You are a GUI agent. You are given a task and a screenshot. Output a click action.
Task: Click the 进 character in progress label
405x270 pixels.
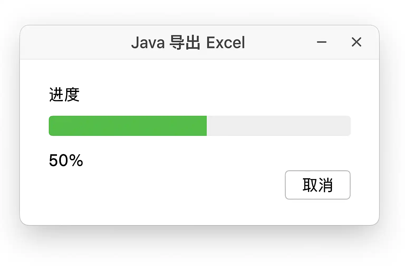(x=57, y=95)
